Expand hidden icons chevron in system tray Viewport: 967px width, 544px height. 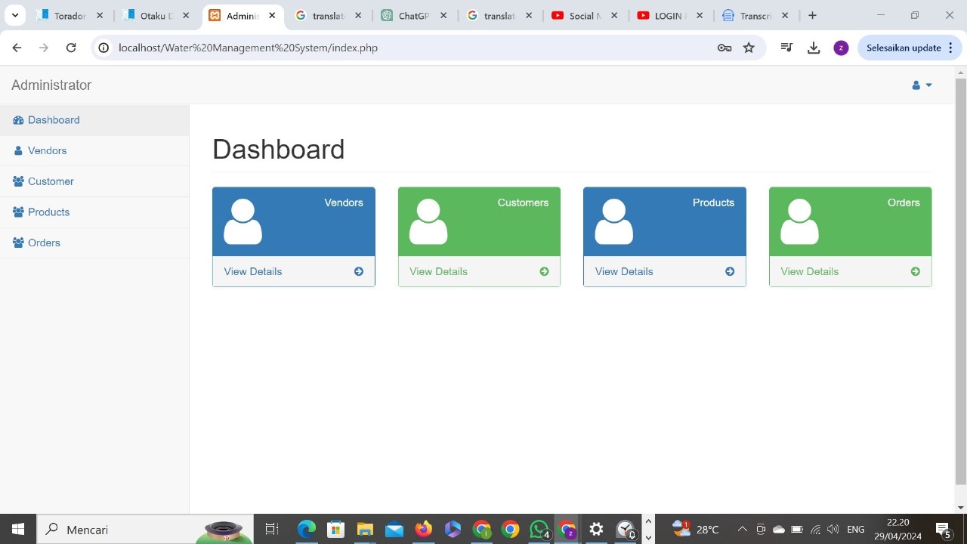(742, 530)
